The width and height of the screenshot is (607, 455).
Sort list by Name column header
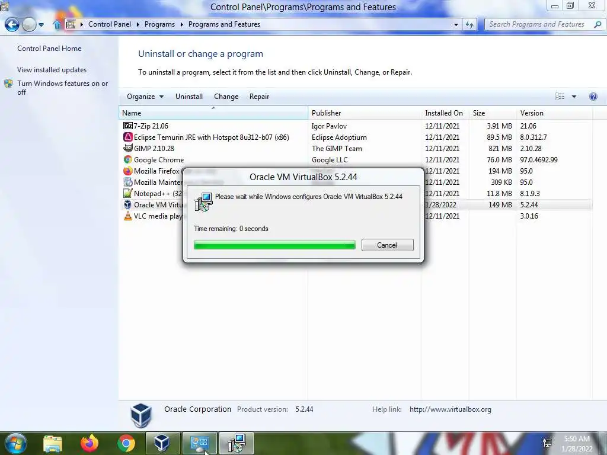coord(213,113)
